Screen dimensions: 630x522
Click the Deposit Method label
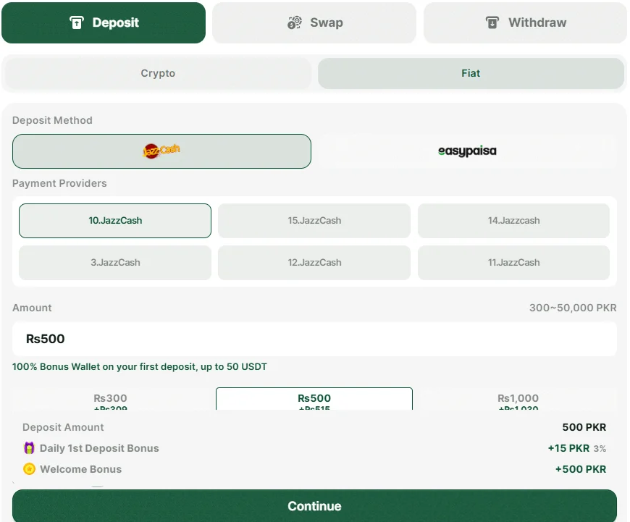coord(52,120)
